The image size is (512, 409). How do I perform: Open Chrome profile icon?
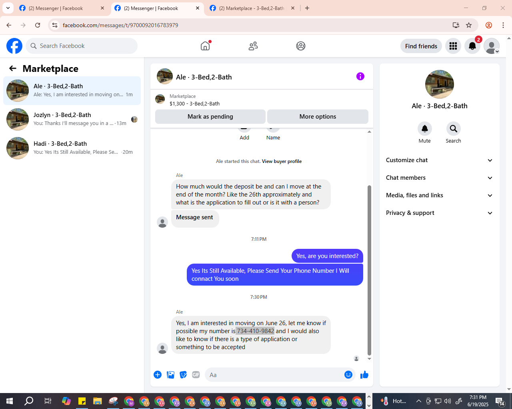coord(489,25)
